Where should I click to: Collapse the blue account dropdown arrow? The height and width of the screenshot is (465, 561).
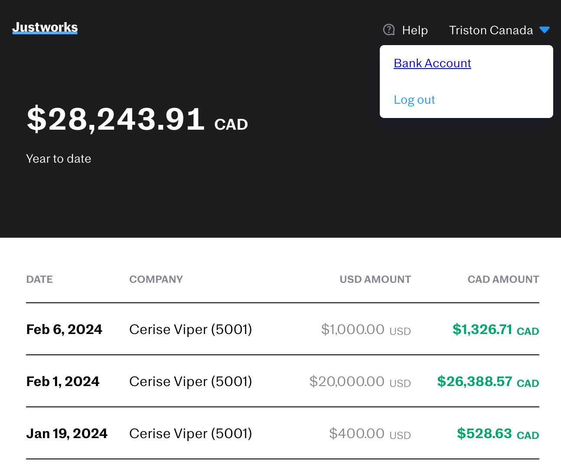(545, 30)
